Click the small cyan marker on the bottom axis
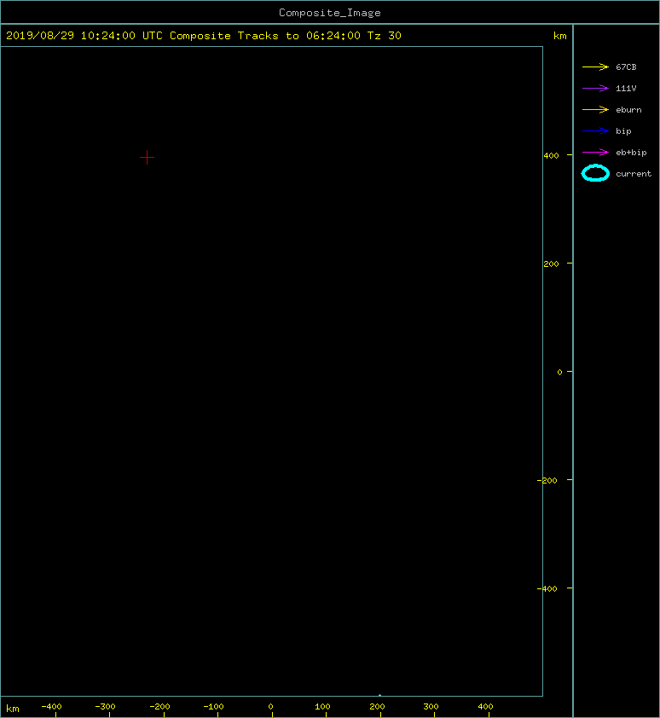The height and width of the screenshot is (718, 660). click(x=379, y=695)
